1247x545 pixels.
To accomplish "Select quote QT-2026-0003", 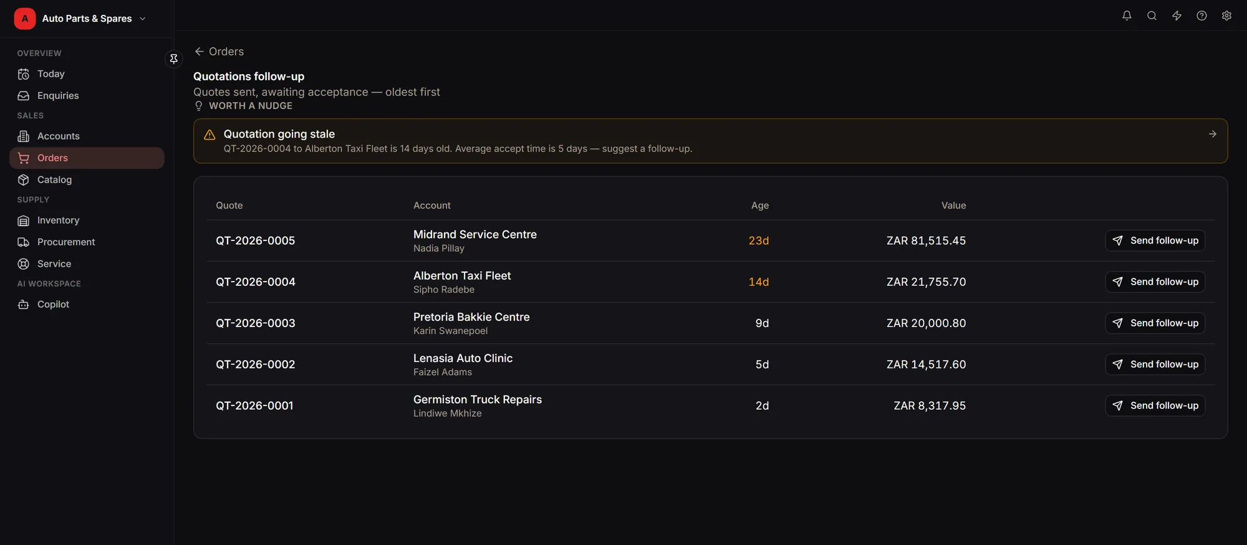I will pos(255,323).
